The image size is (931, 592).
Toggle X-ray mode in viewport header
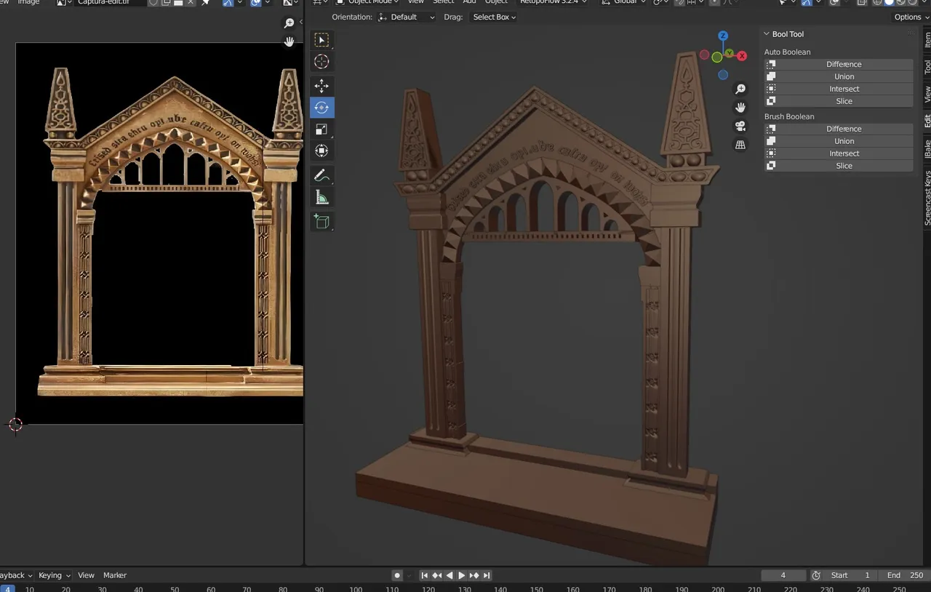pos(862,3)
